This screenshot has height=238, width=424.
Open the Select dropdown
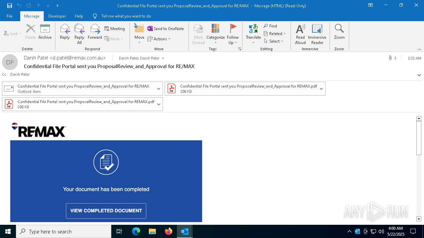point(274,41)
